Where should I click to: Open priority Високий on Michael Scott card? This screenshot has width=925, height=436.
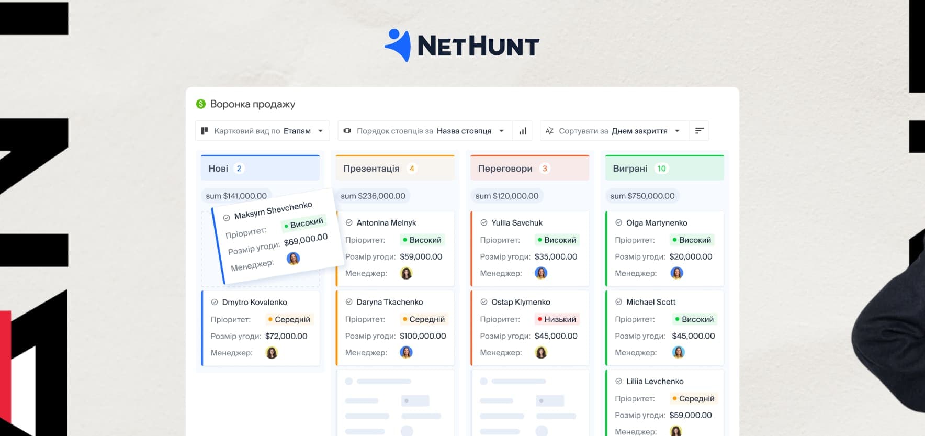click(694, 319)
